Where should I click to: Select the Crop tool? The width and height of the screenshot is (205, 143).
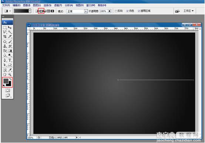5,36
